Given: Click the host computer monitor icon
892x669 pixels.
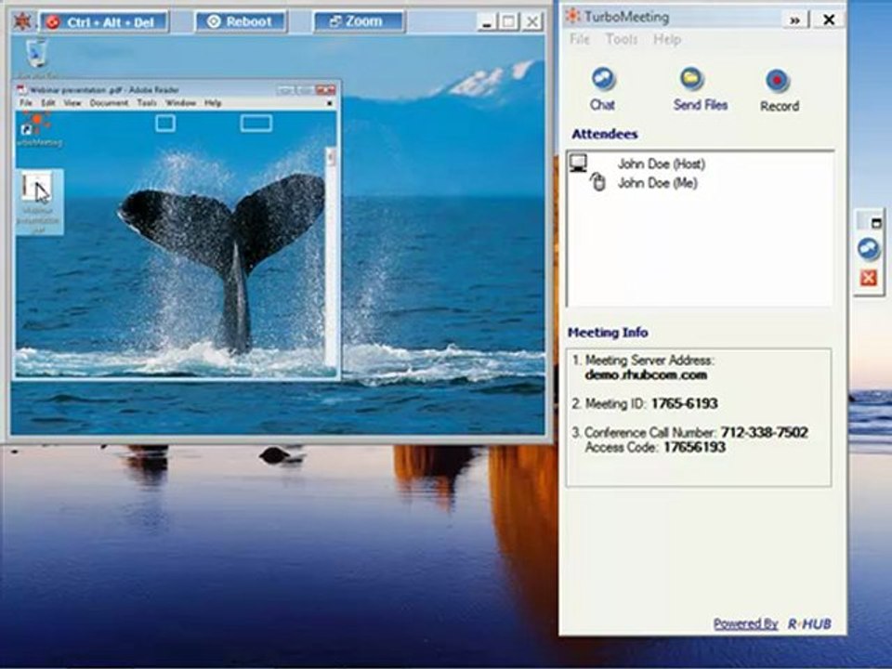Looking at the screenshot, I should click(579, 164).
